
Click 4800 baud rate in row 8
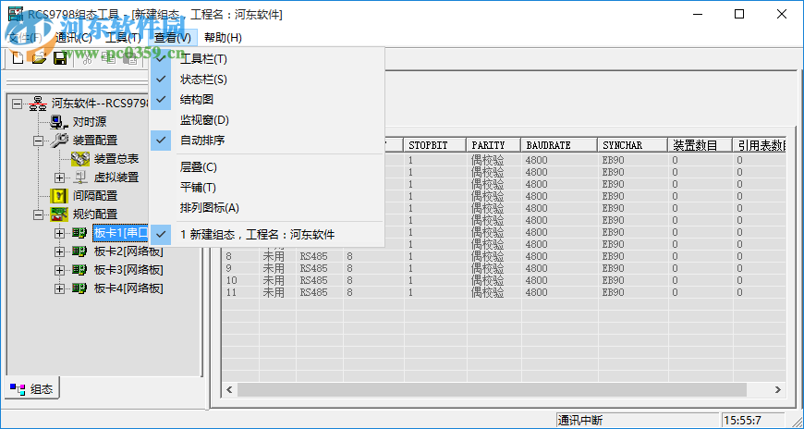(536, 257)
